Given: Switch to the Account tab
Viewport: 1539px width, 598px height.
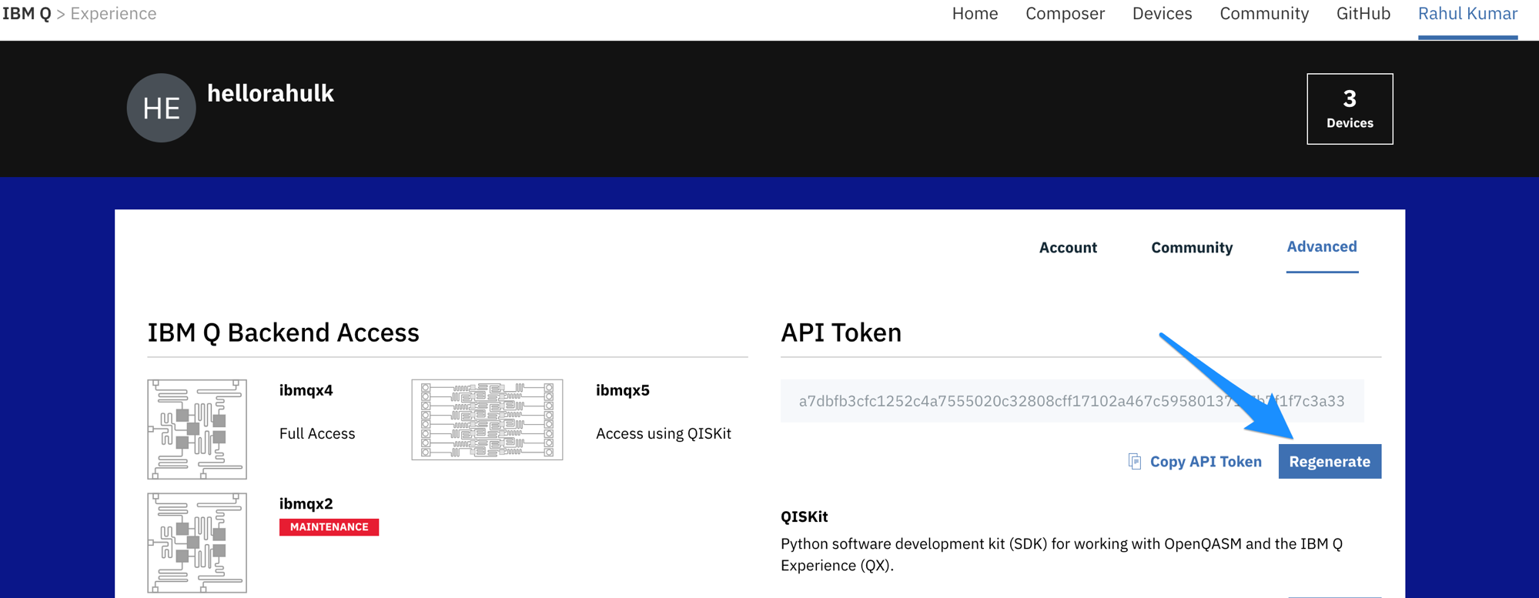Looking at the screenshot, I should tap(1067, 248).
